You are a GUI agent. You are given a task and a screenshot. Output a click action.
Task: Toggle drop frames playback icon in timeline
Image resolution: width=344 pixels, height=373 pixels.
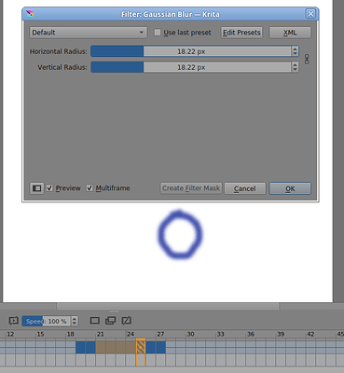[14, 321]
